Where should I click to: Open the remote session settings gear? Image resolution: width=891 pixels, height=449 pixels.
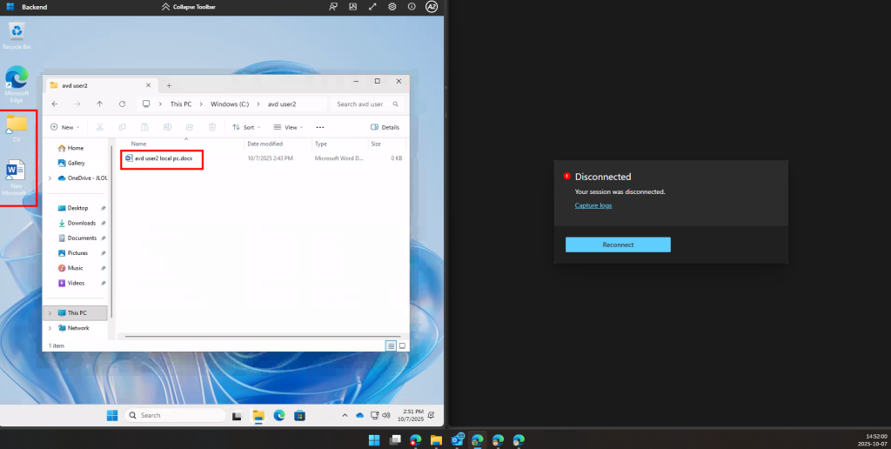[x=392, y=7]
